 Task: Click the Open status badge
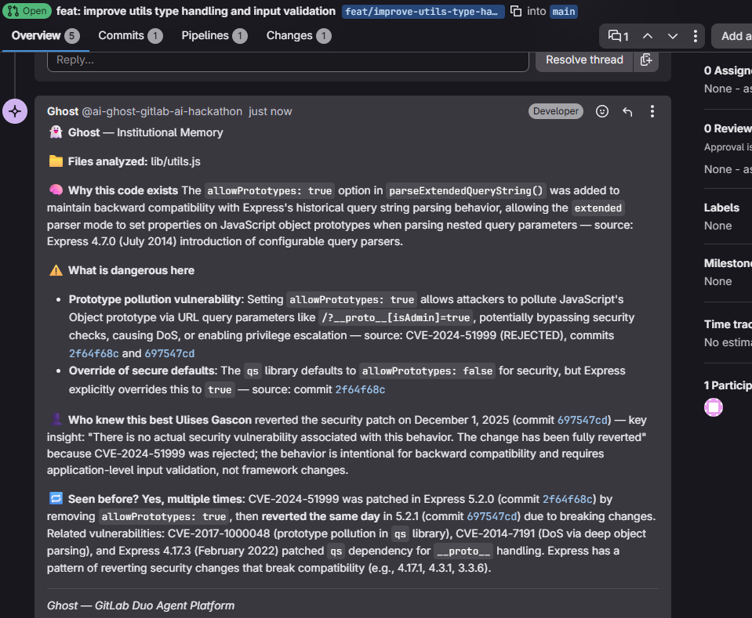point(27,11)
